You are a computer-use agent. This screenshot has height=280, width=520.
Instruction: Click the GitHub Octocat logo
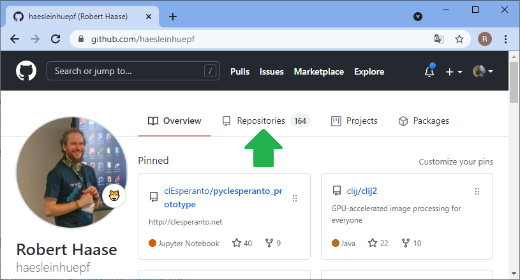click(26, 71)
